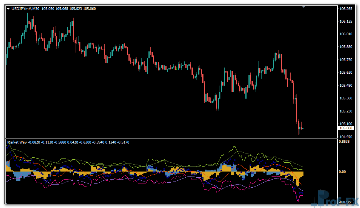
Task: Click the current price tag 105.060
Action: pyautogui.click(x=346, y=128)
